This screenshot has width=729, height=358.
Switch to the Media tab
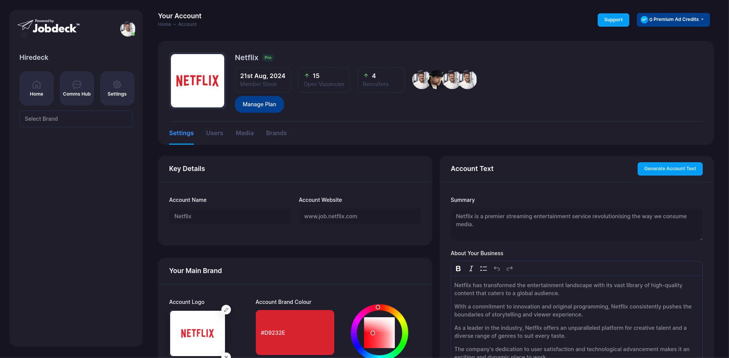click(244, 133)
